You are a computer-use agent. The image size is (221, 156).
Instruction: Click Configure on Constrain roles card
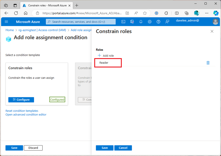(21, 100)
